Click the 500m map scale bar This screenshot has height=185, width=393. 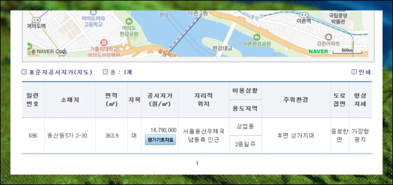point(347,51)
